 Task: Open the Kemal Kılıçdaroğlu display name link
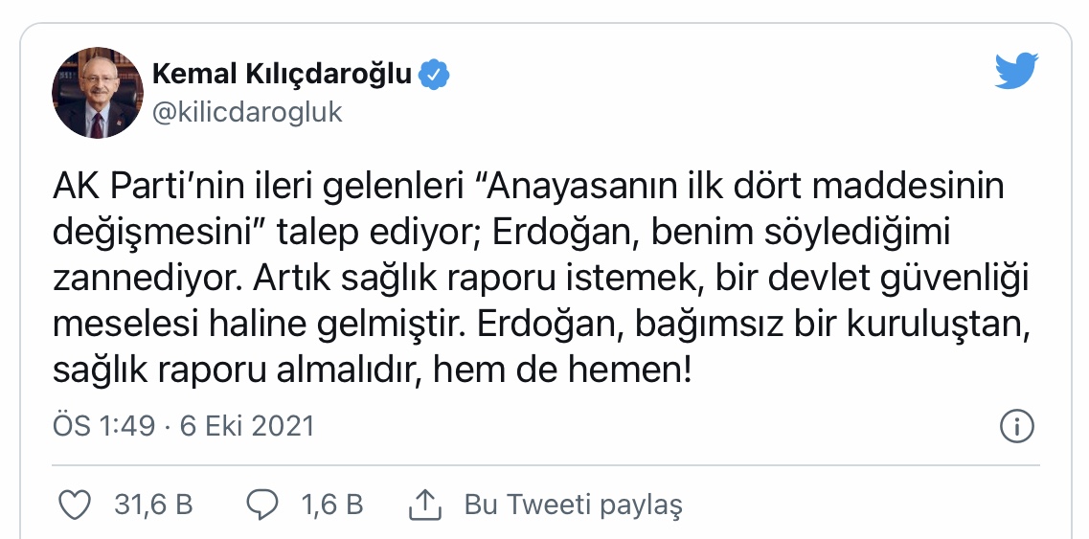[x=283, y=74]
